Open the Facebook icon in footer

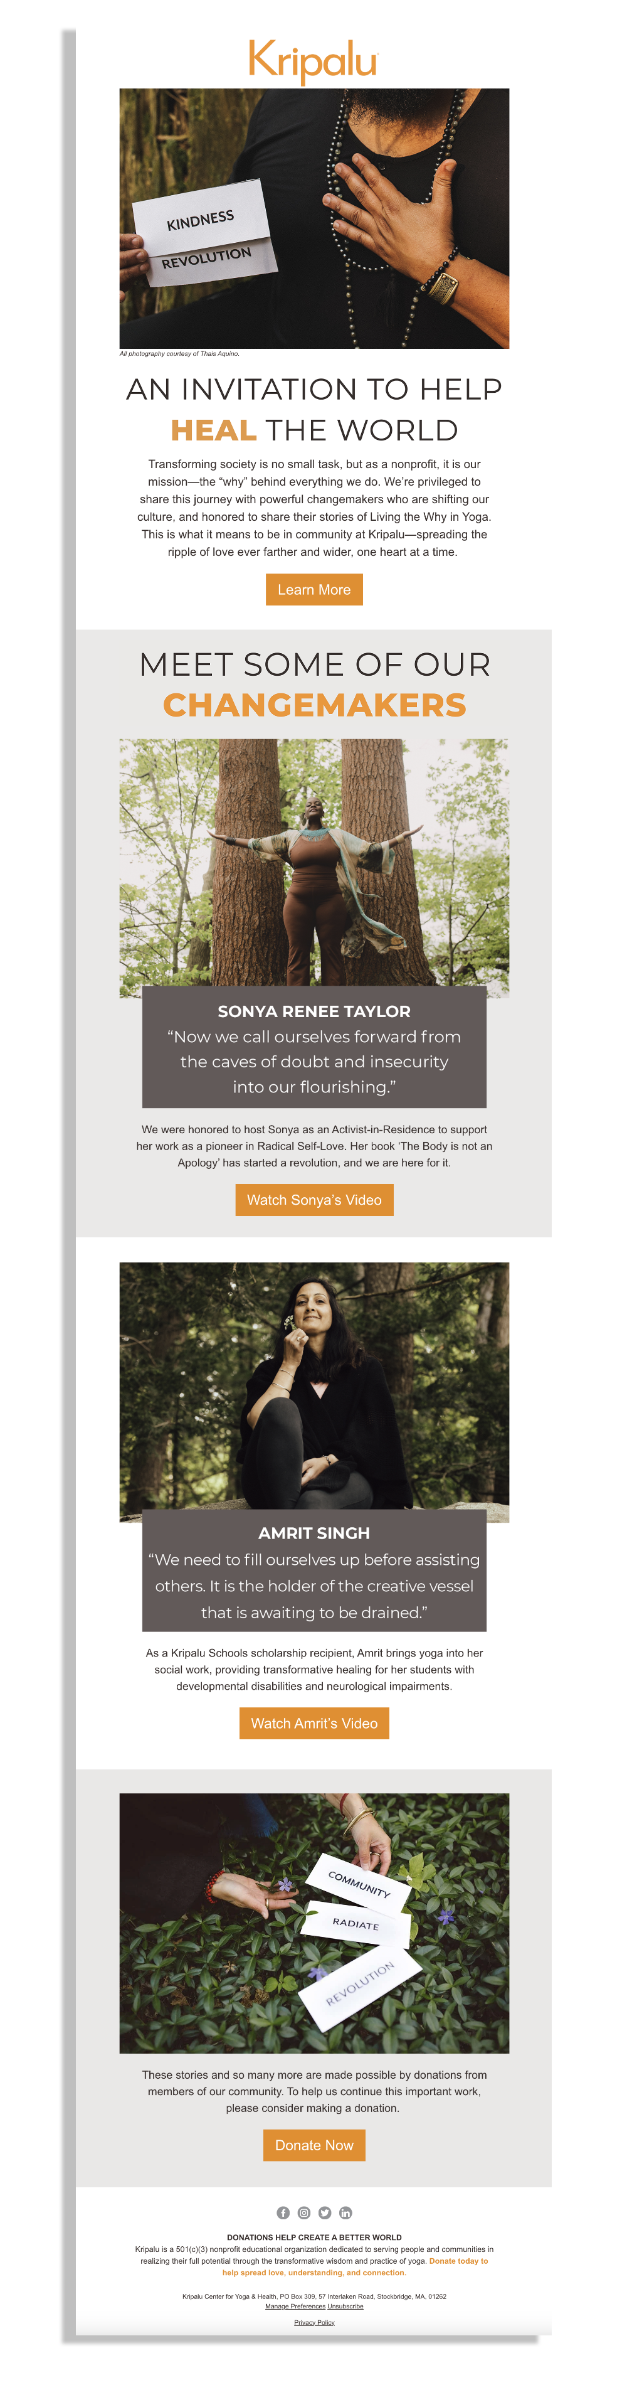point(283,2212)
